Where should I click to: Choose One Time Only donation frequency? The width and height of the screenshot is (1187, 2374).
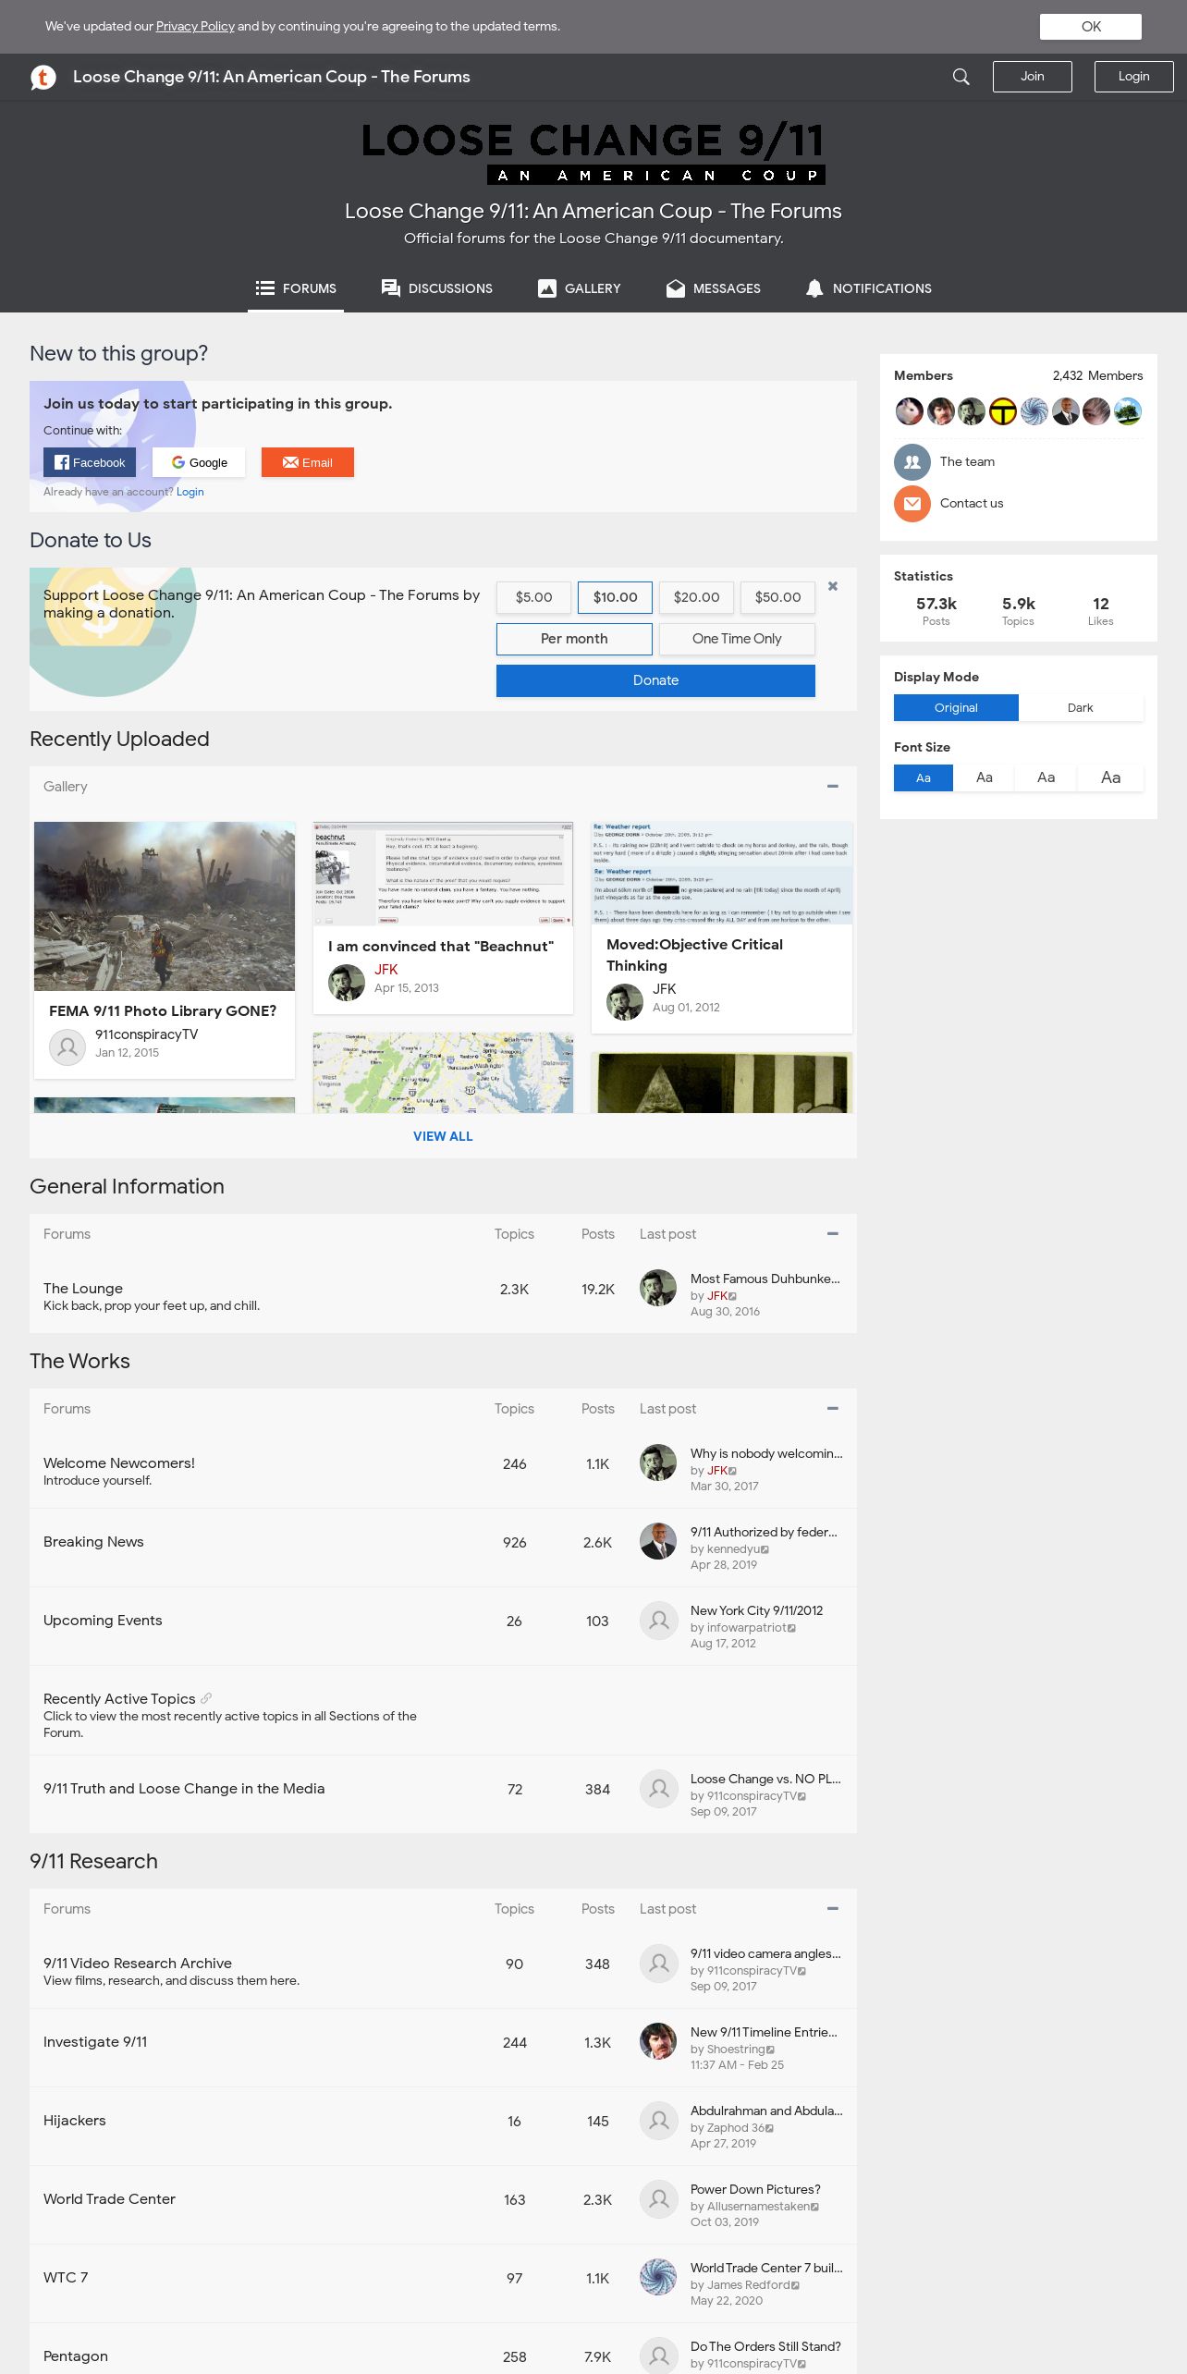point(737,639)
